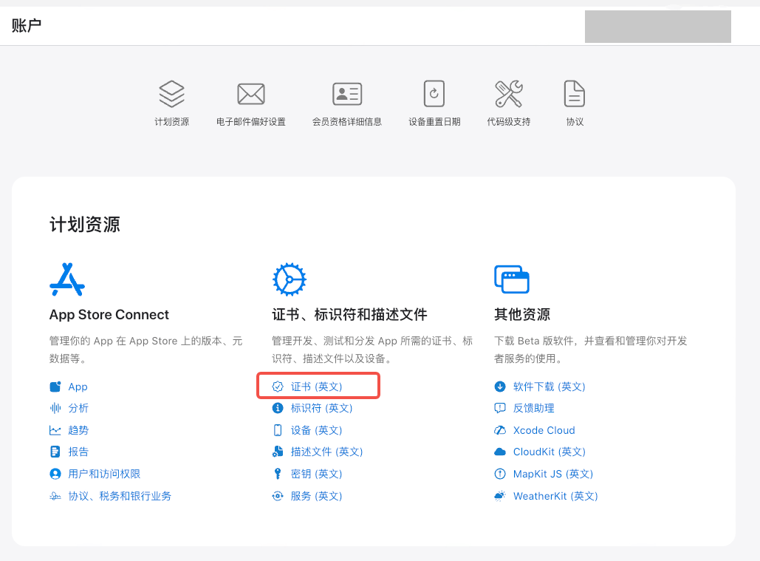760x561 pixels.
Task: Click the Xcode Cloud icon
Action: pos(500,430)
